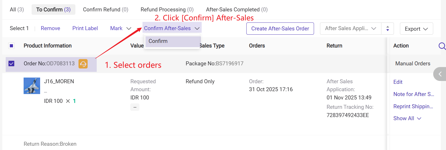Choose Confirm in the dropdown menu

[158, 41]
